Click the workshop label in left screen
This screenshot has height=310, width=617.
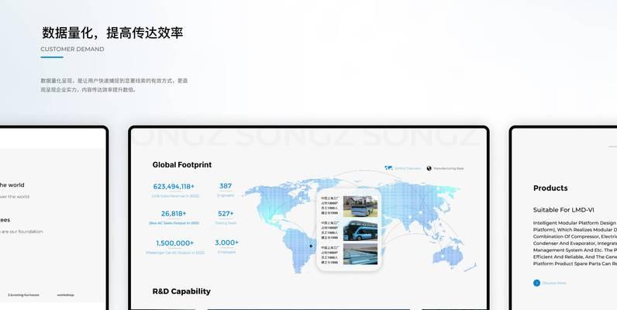click(x=65, y=294)
